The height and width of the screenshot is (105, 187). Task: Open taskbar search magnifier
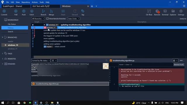pos(8,103)
